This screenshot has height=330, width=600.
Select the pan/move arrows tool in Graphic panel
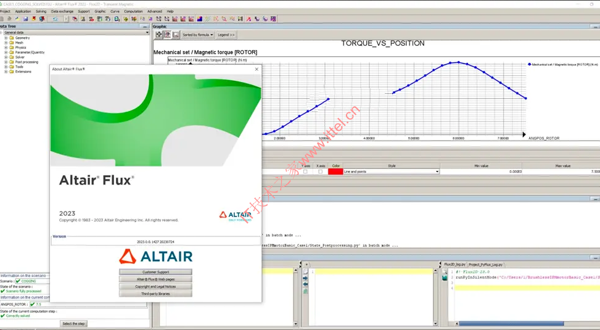159,35
